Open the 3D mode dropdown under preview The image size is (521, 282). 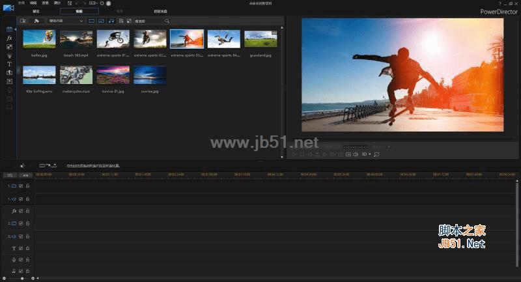click(366, 154)
